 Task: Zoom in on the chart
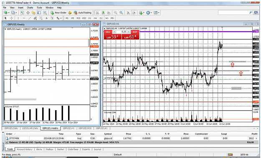coord(116,13)
